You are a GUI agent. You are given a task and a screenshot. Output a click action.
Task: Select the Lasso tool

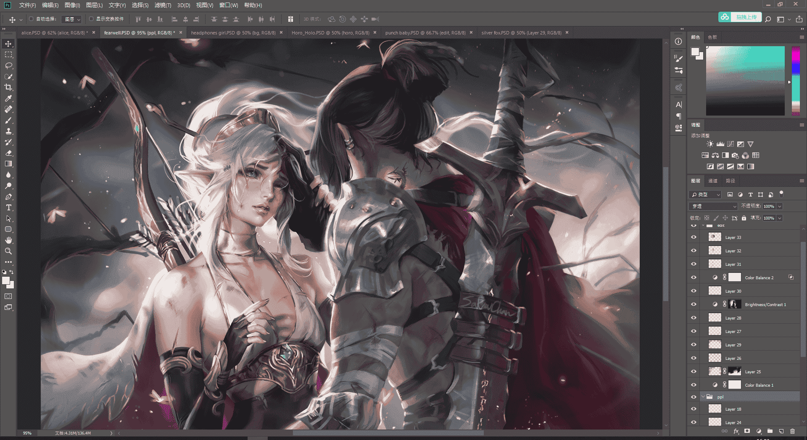pyautogui.click(x=8, y=65)
